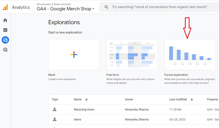Screen dimensions: 219x128
Task: Open the Blank exploration template
Action: tap(74, 55)
